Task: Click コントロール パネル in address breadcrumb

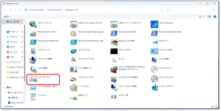Action: [37, 10]
